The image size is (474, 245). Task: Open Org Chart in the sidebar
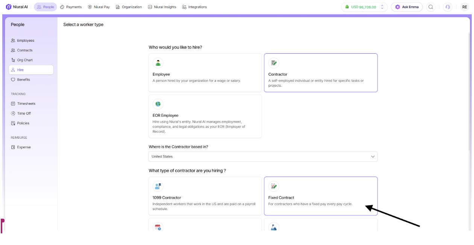click(25, 60)
